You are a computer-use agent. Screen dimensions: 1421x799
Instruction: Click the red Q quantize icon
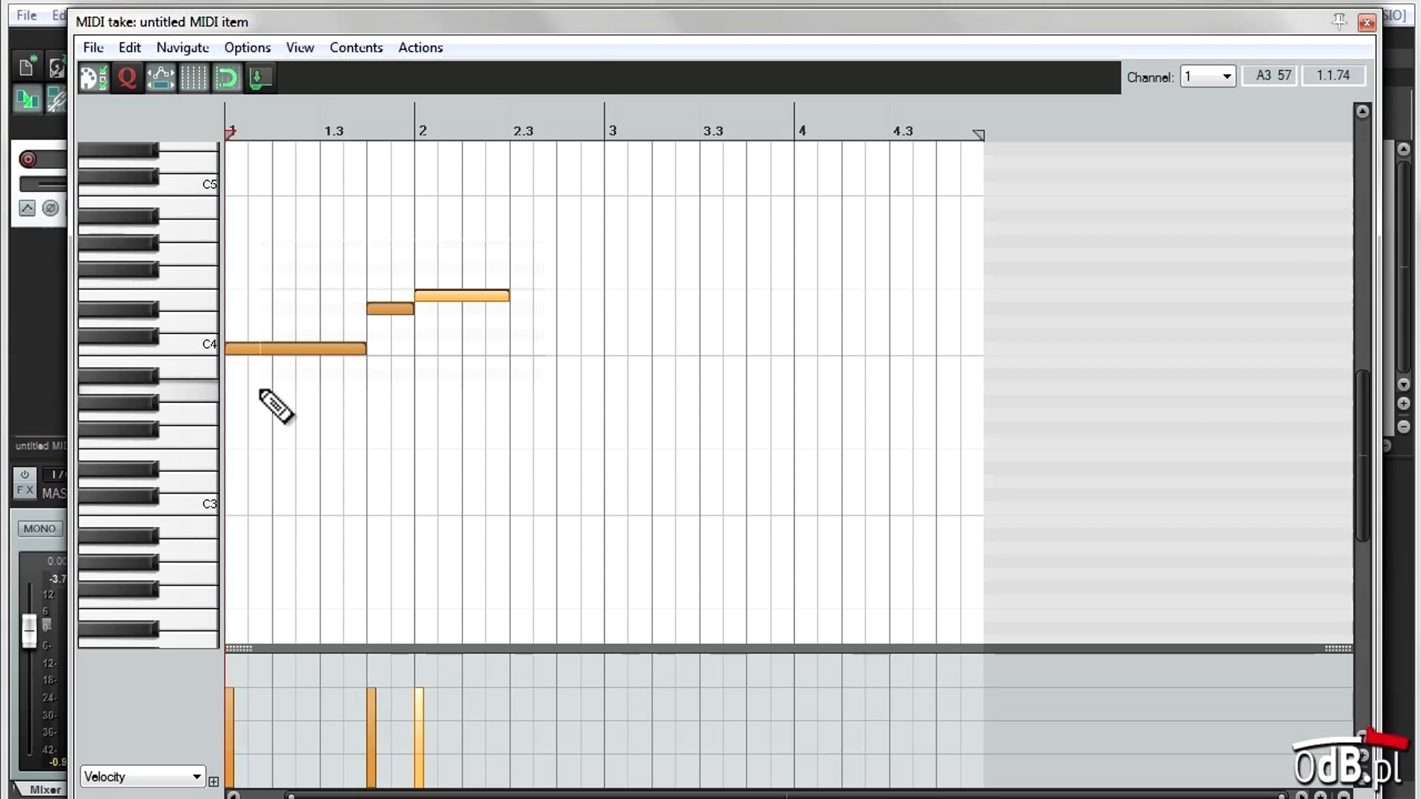pos(127,78)
